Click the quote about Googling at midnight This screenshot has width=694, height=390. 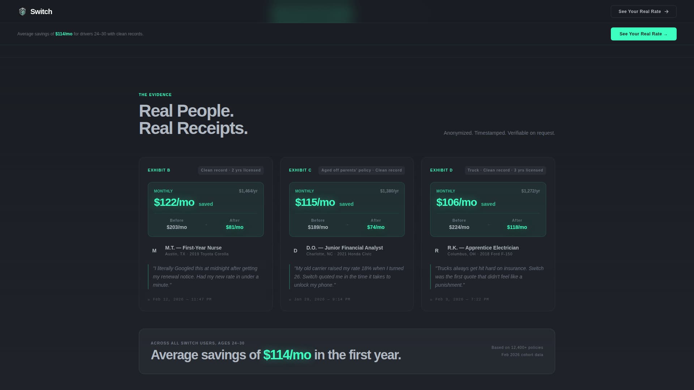pos(206,277)
